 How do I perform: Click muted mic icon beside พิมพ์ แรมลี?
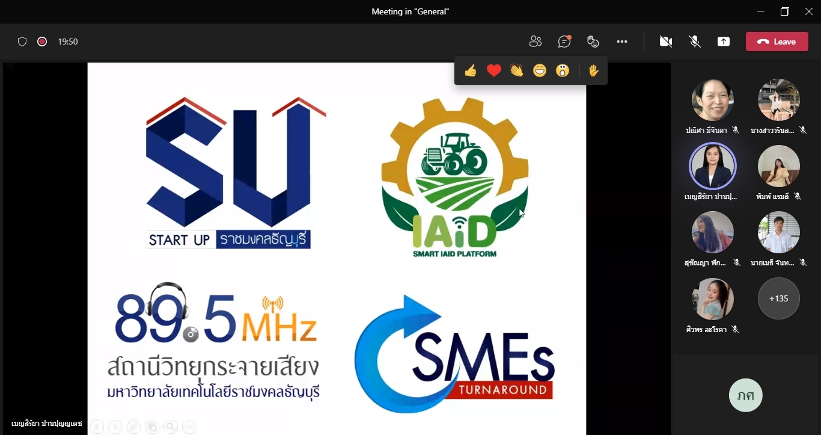(x=798, y=196)
